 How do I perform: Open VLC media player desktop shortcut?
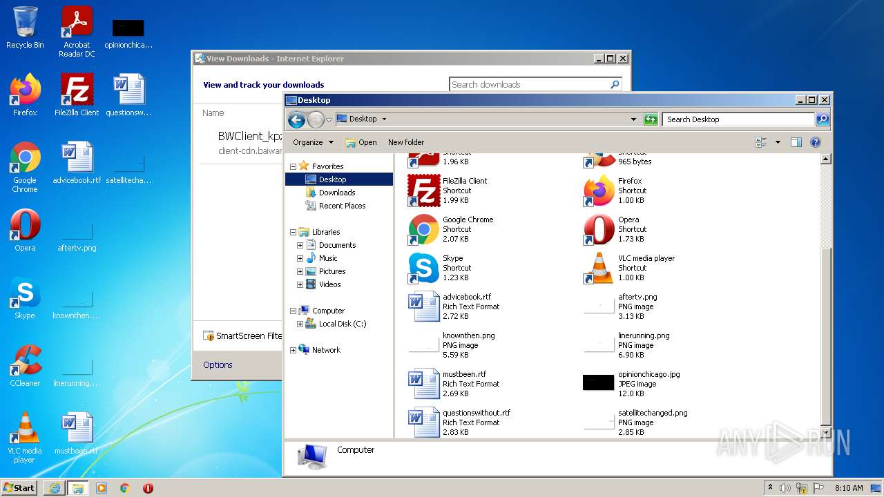coord(25,438)
